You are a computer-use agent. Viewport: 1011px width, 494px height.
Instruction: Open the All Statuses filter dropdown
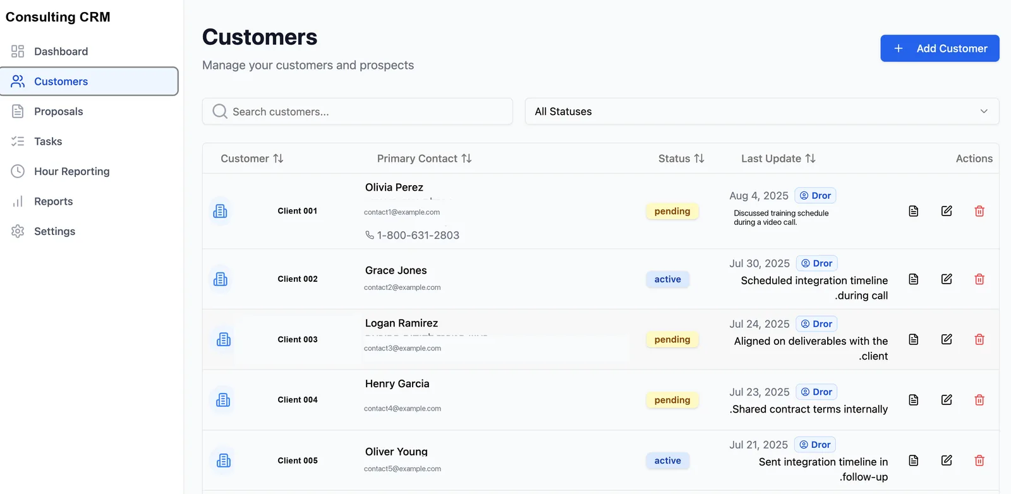click(762, 111)
